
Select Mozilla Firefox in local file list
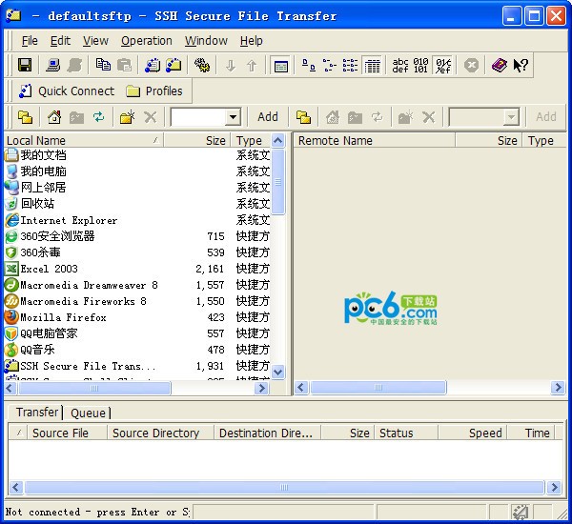63,317
